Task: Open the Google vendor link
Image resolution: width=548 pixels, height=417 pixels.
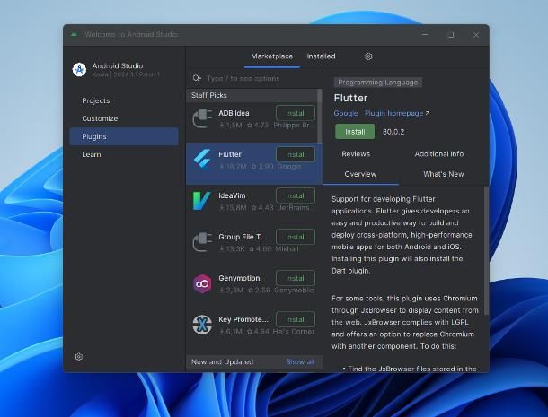Action: pos(346,113)
